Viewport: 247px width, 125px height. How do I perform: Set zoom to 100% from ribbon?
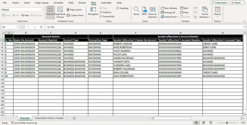coord(144,11)
